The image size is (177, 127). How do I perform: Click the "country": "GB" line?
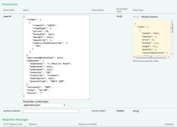click(41, 72)
